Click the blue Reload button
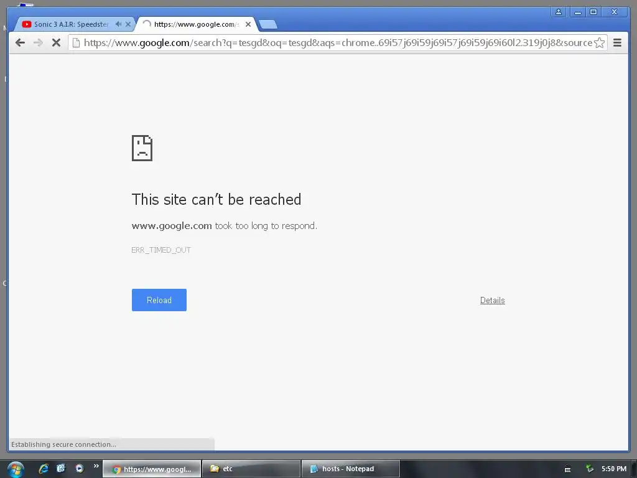 pos(159,300)
